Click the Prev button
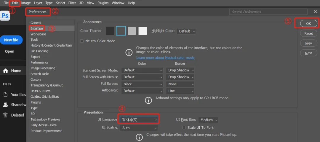Image resolution: width=320 pixels, height=142 pixels. coord(308,43)
